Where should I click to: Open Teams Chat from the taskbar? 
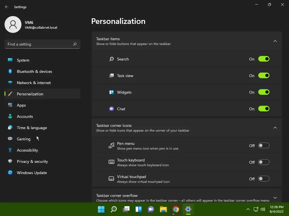[x=151, y=209]
